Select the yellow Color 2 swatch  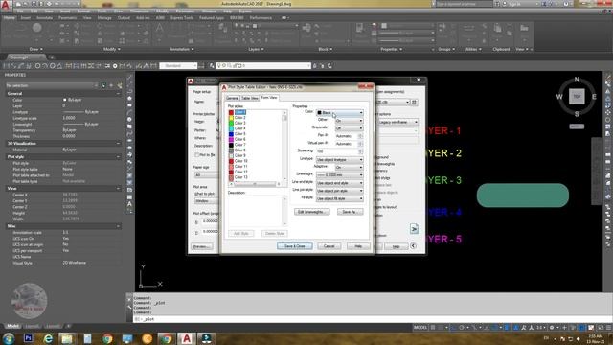pyautogui.click(x=231, y=118)
